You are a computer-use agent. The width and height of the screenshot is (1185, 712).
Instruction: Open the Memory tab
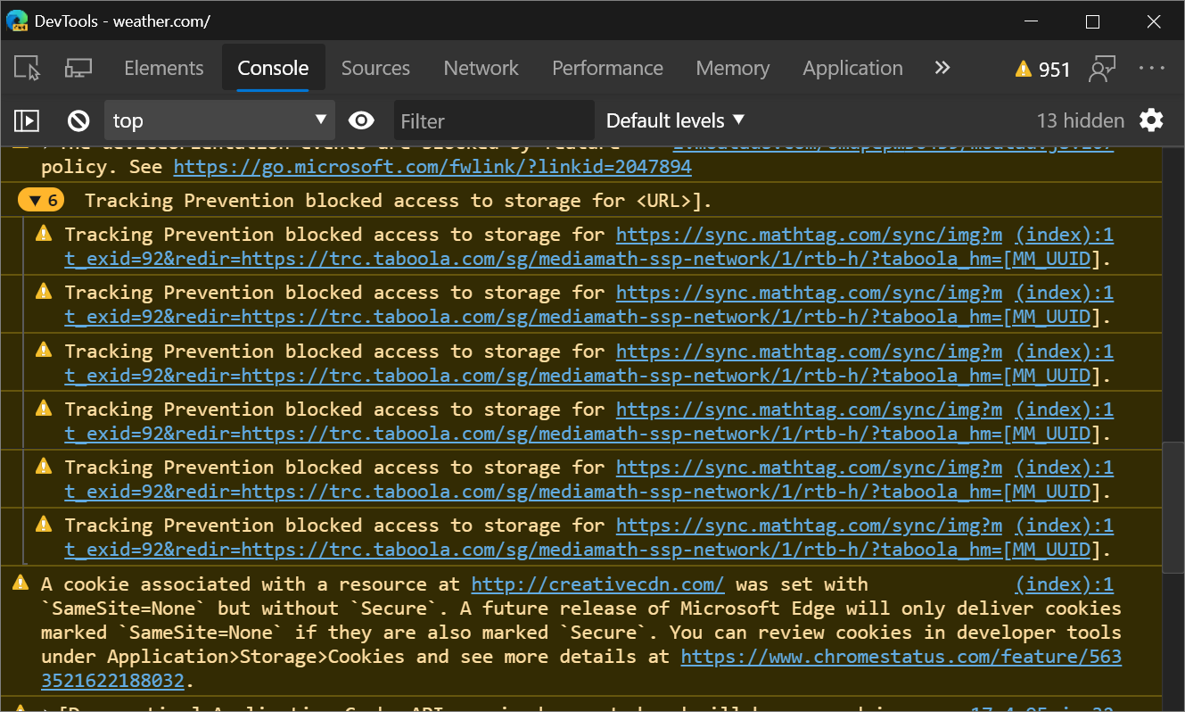point(733,68)
